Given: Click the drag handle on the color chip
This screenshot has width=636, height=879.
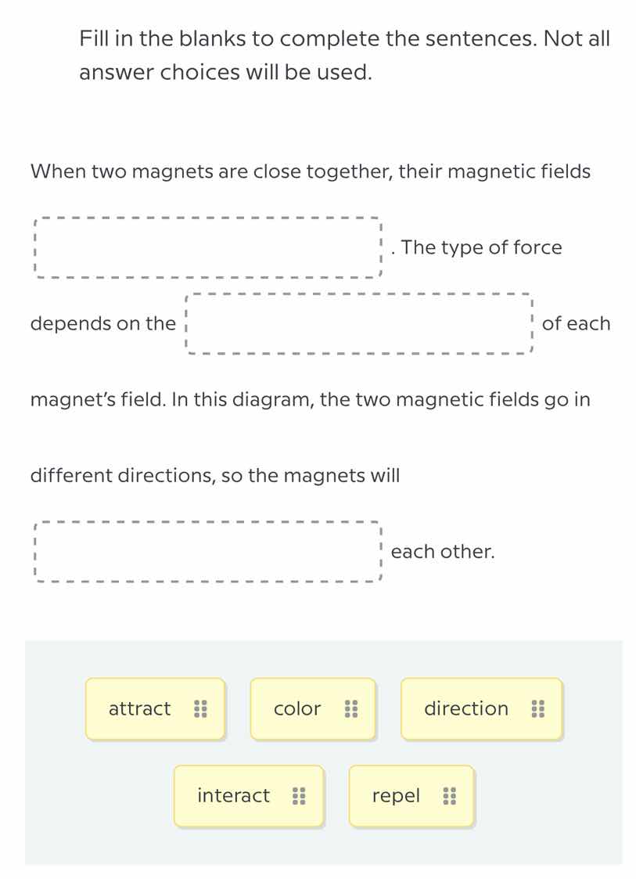Looking at the screenshot, I should [x=350, y=708].
